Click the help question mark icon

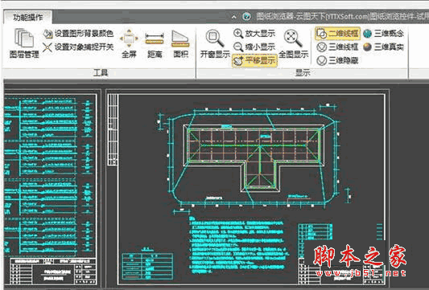(246, 17)
